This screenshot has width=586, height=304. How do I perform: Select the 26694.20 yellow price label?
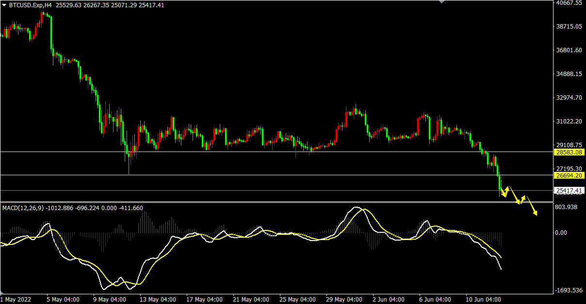569,175
